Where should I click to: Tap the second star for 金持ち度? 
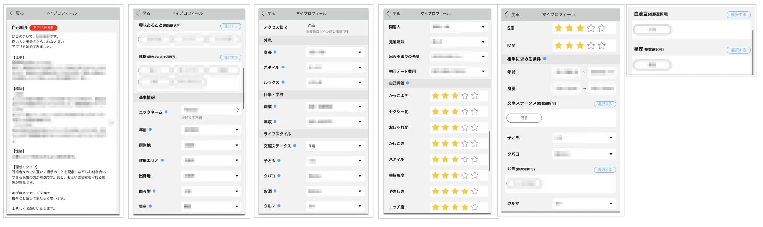coord(445,175)
